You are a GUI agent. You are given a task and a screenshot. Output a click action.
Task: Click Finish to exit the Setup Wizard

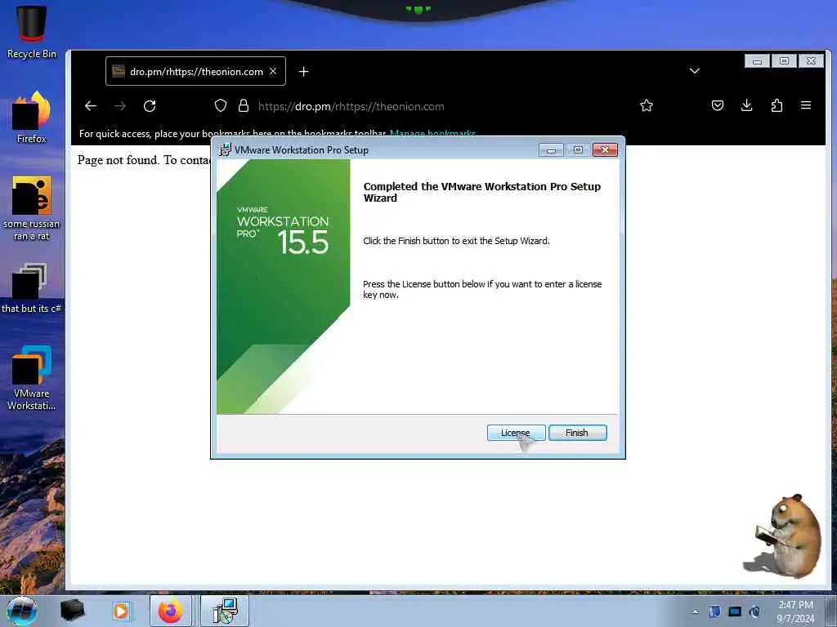coord(577,433)
